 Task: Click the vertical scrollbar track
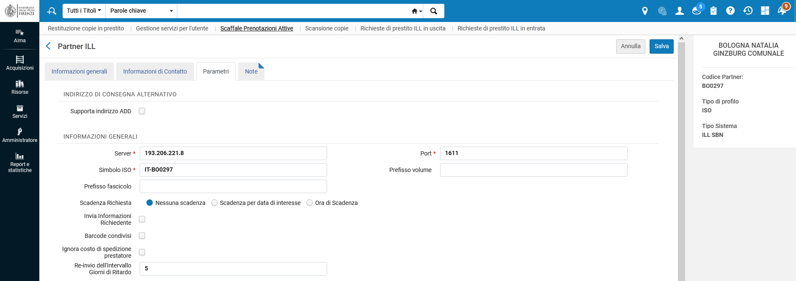click(x=681, y=161)
